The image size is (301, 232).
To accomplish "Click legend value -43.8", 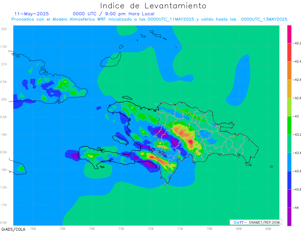I will [x=297, y=189].
